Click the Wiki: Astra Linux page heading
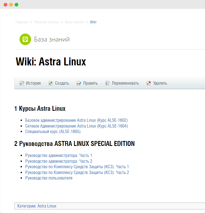 (x=51, y=62)
